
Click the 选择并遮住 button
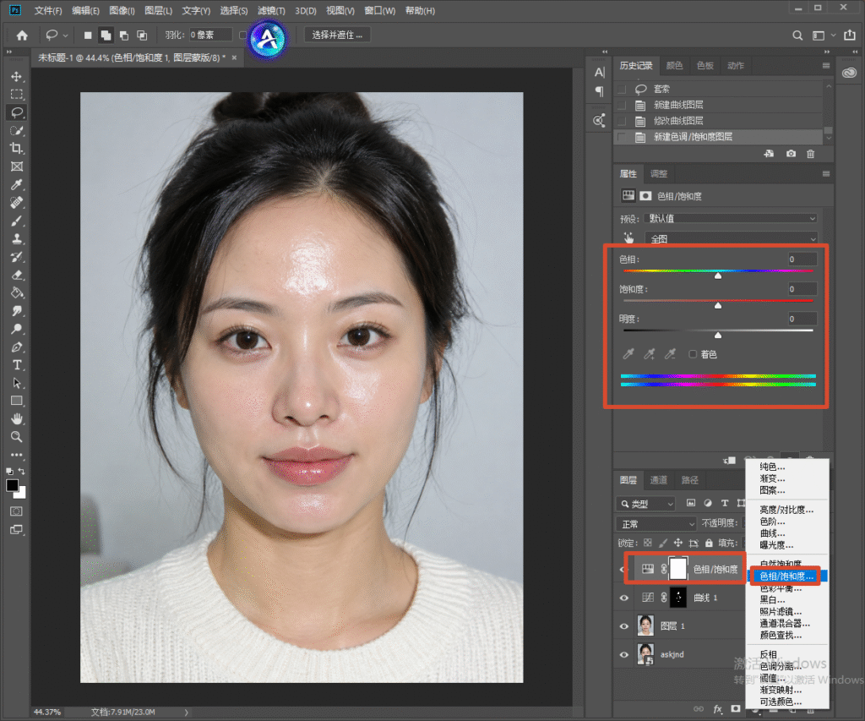(337, 36)
